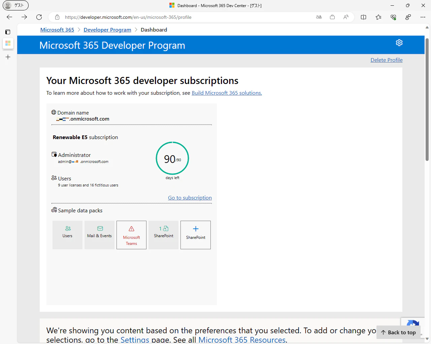Open the Favorites star icon
The width and height of the screenshot is (431, 344).
coord(378,17)
